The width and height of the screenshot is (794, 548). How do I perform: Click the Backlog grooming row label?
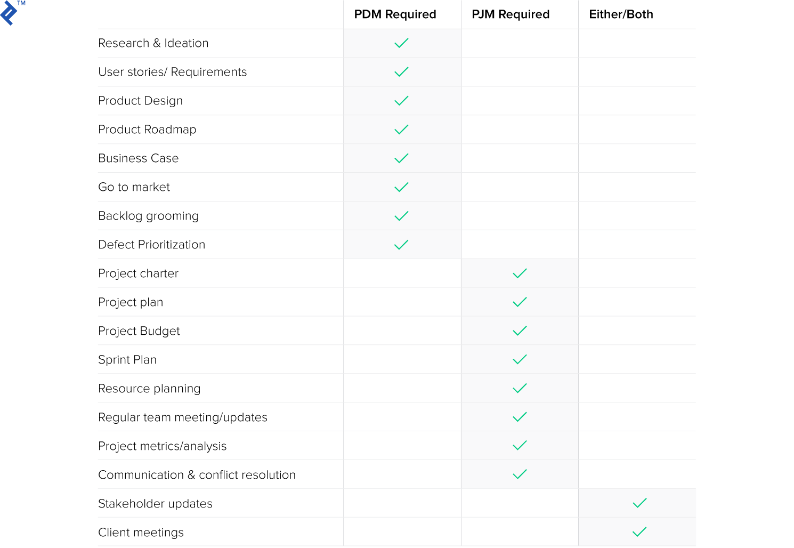coord(148,216)
